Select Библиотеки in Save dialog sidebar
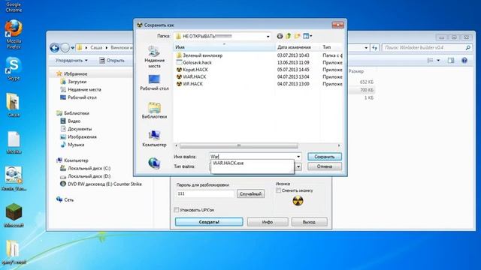This screenshot has width=481, height=270. coord(154,110)
